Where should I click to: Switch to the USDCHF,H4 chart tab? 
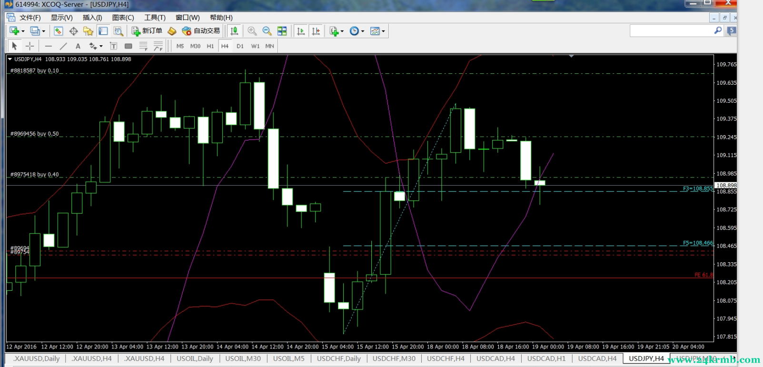446,358
